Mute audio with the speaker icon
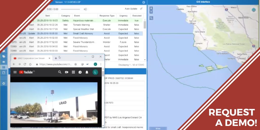260x130 pixels. pyautogui.click(x=85, y=9)
